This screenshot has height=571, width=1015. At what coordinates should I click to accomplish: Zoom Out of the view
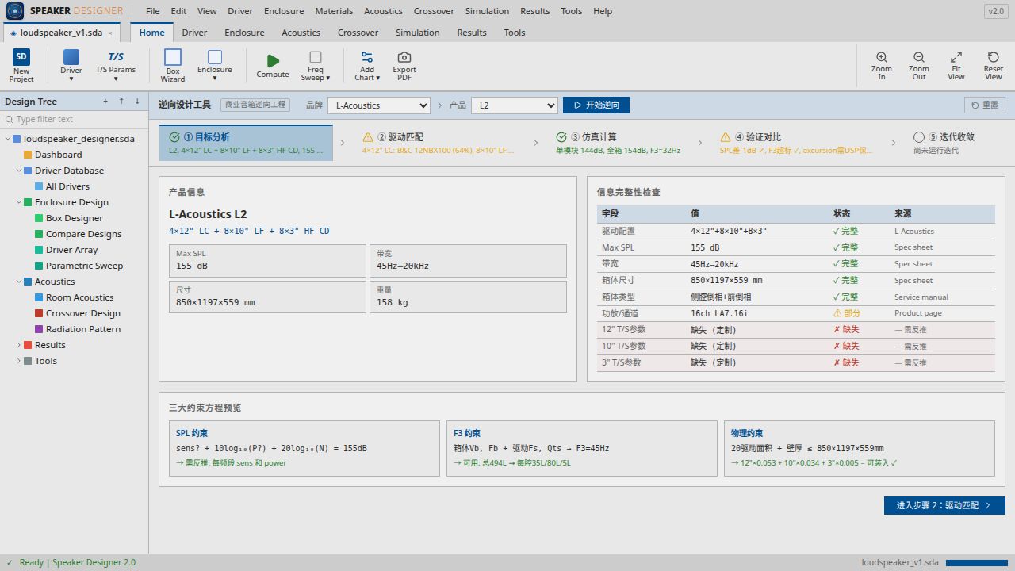pyautogui.click(x=919, y=65)
